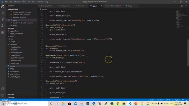This screenshot has width=189, height=106.
Task: Click the Ln 27, Col 1 status item
Action: [x=151, y=100]
